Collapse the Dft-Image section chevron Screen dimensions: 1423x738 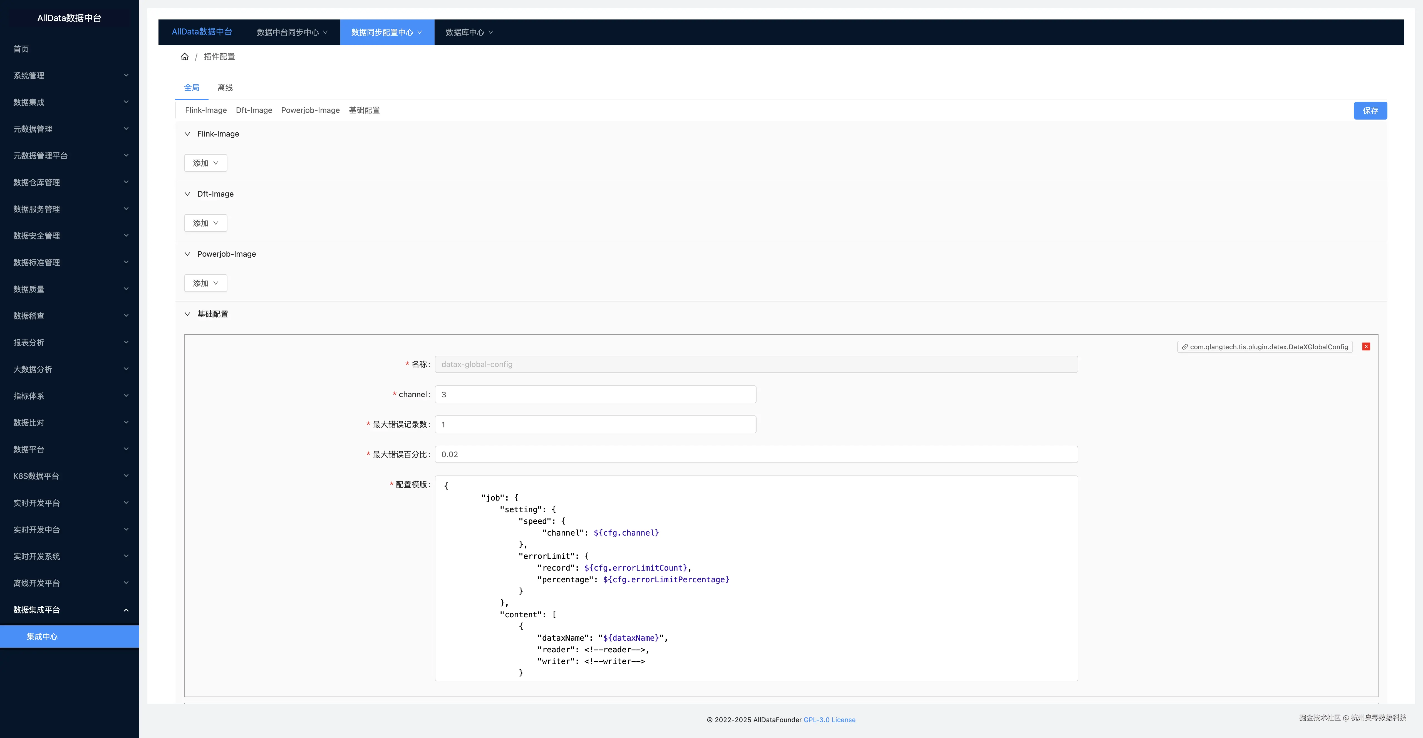pyautogui.click(x=187, y=194)
